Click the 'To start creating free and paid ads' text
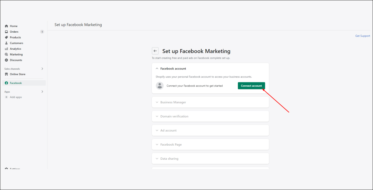 click(191, 58)
